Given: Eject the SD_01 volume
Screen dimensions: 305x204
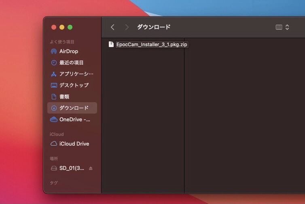Looking at the screenshot, I should pyautogui.click(x=91, y=168).
